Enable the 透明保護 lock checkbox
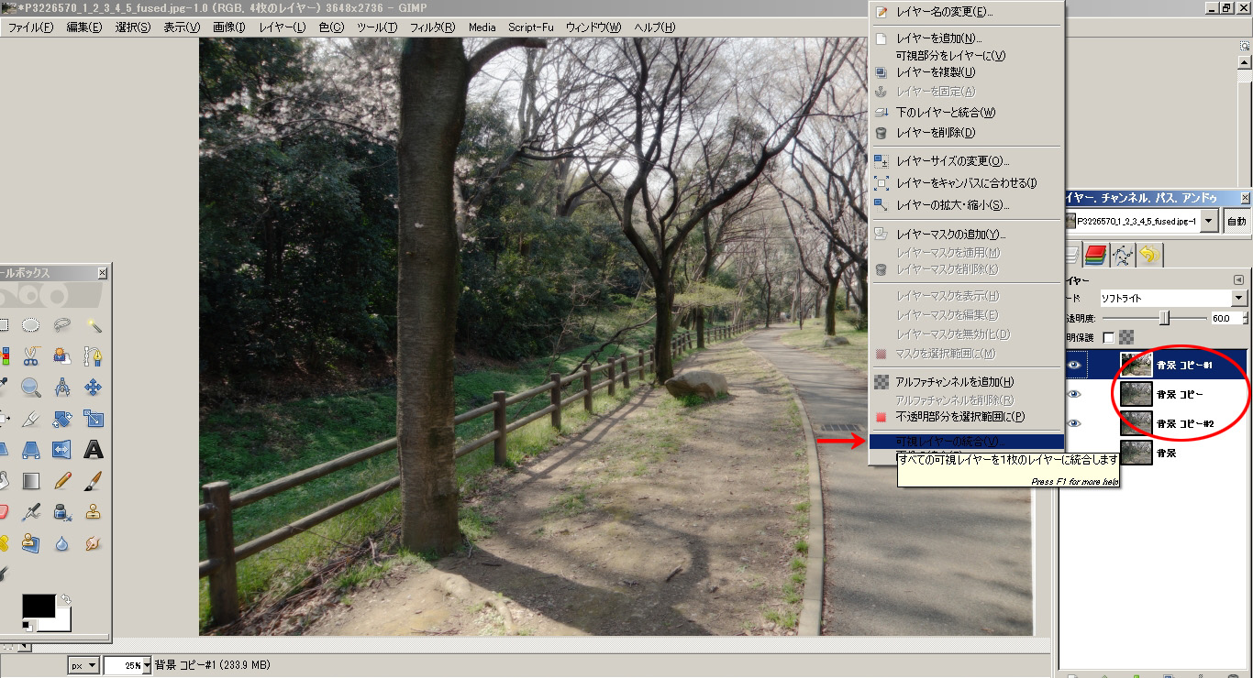 (1107, 337)
